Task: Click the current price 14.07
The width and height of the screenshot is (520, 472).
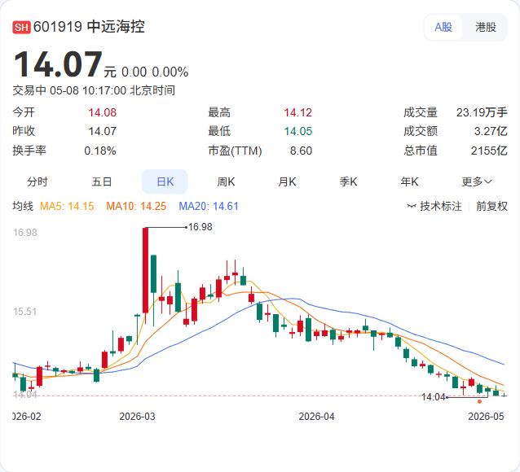Action: (x=58, y=64)
